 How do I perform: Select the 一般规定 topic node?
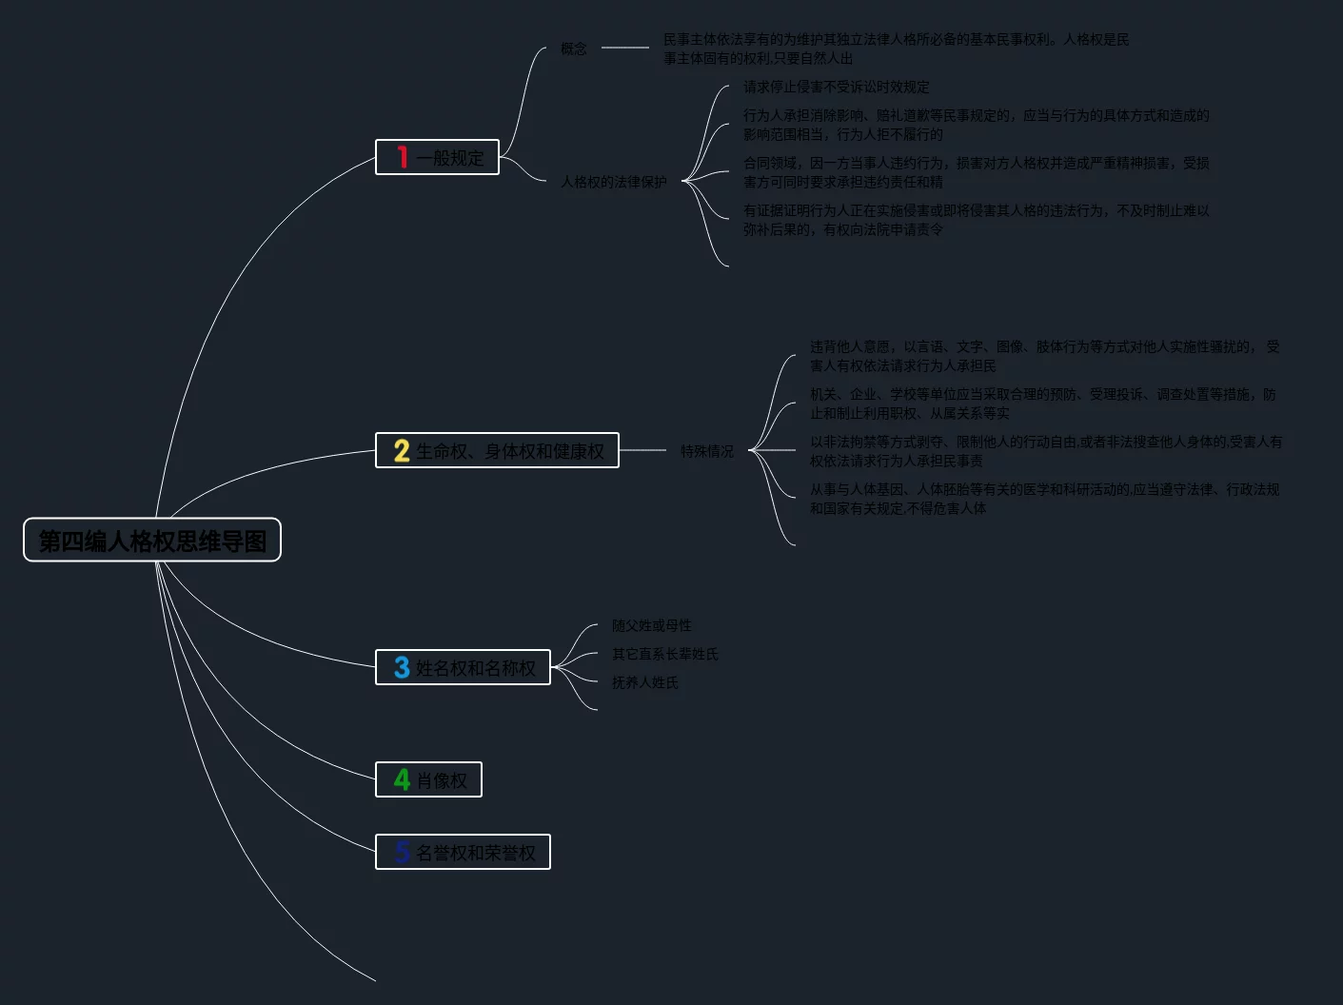pyautogui.click(x=450, y=158)
